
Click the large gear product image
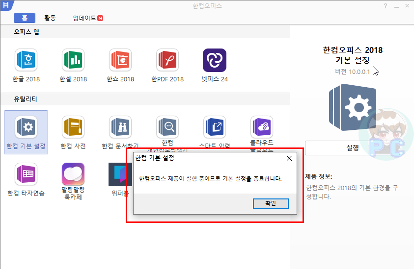click(x=353, y=107)
